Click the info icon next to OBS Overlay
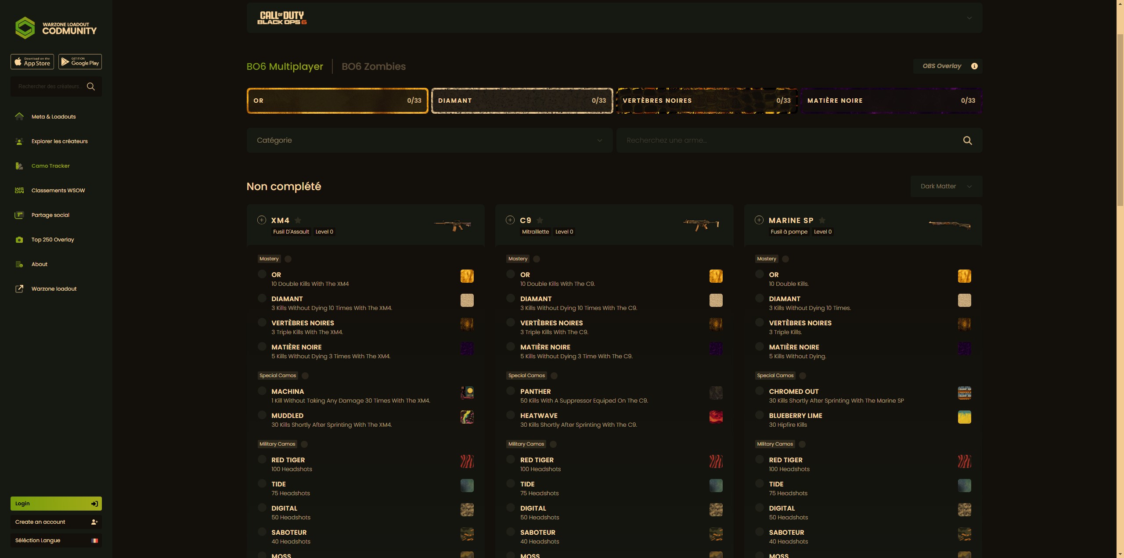Viewport: 1124px width, 558px height. [x=974, y=66]
